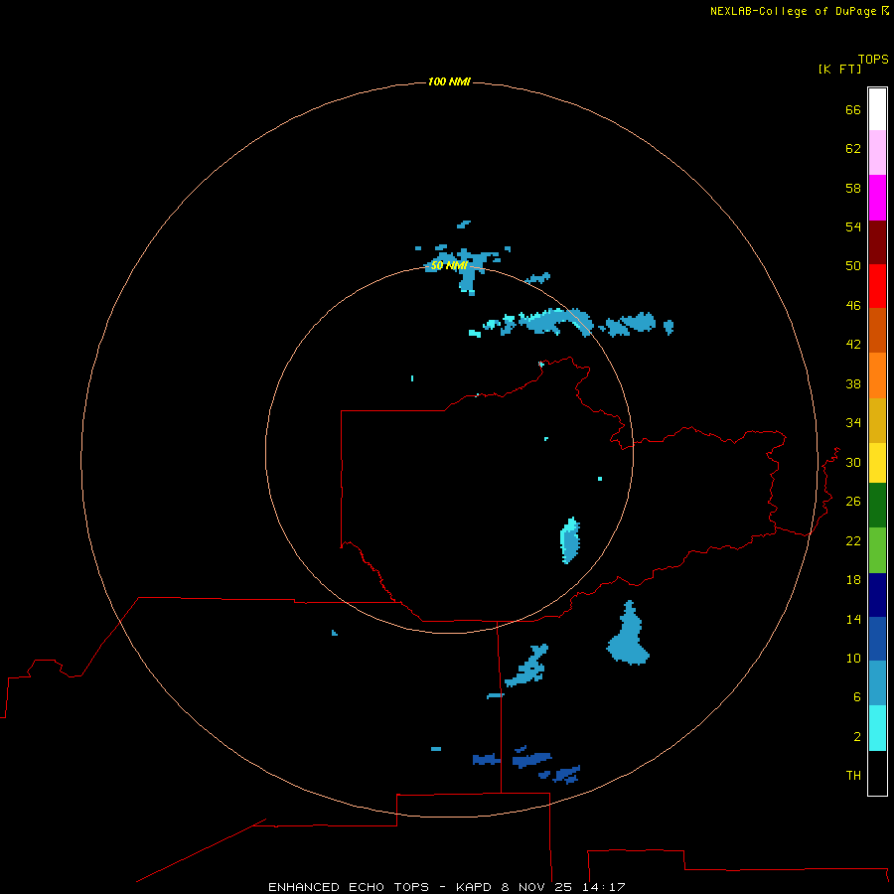894x894 pixels.
Task: Click the bright orange legend color block
Action: pyautogui.click(x=877, y=375)
